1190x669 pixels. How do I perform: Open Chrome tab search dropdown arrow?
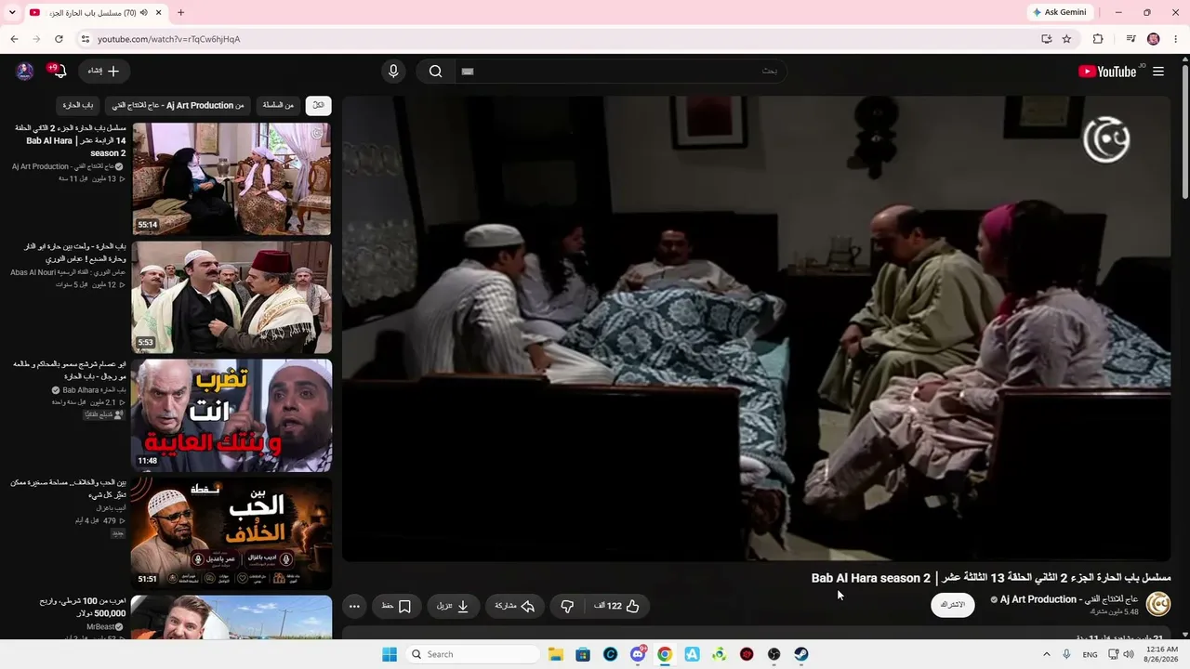coord(12,12)
